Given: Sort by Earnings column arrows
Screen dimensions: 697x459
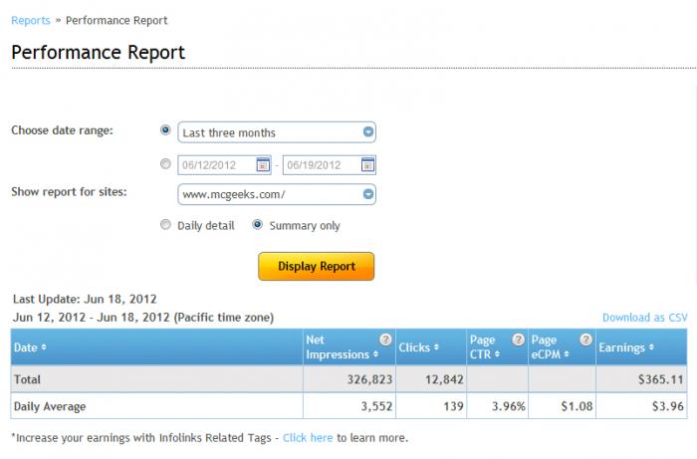Looking at the screenshot, I should (651, 347).
